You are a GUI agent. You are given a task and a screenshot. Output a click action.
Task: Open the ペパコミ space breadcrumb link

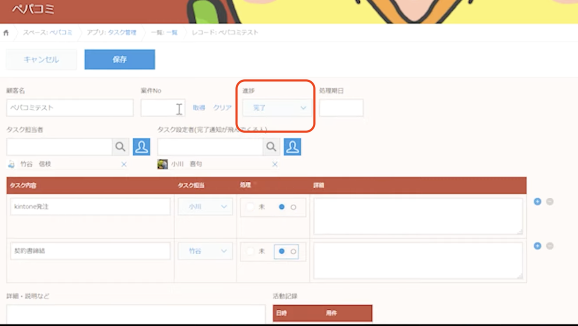[60, 33]
